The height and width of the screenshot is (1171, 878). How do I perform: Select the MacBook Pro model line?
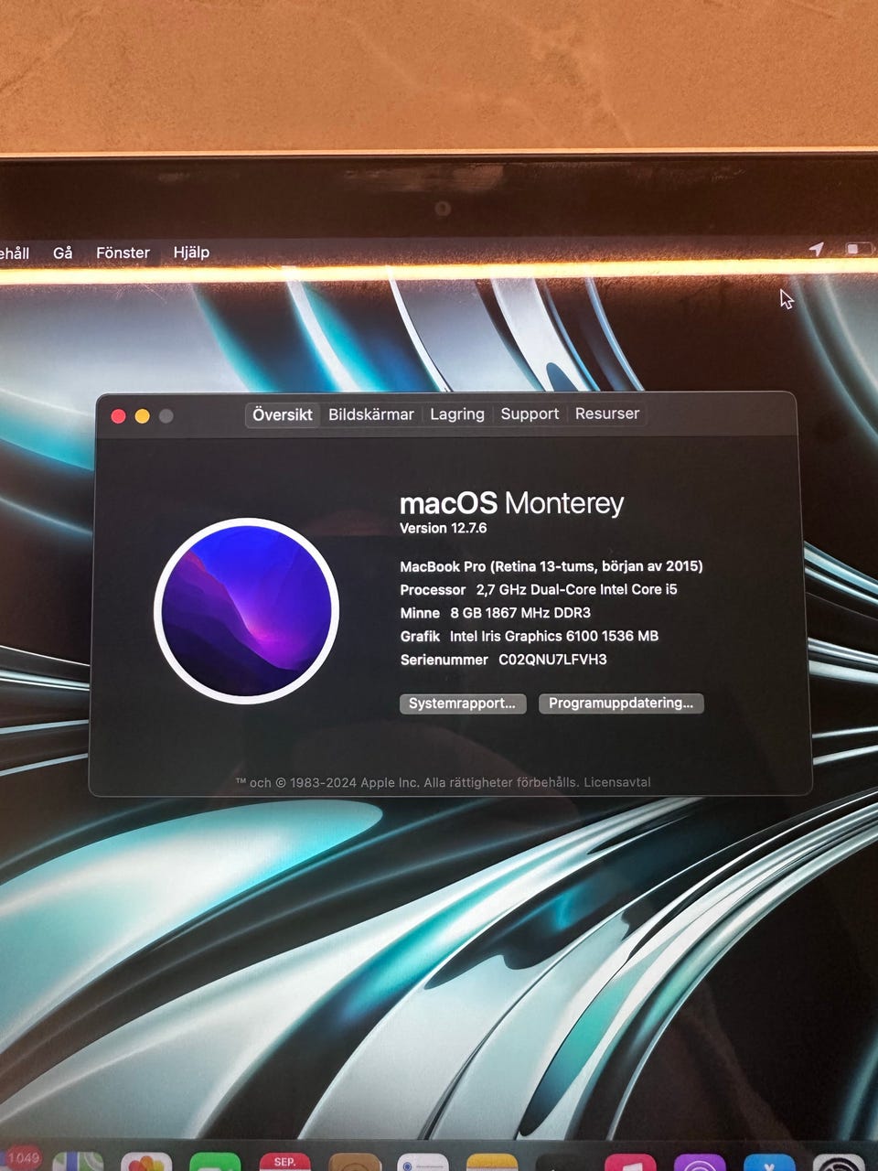[x=551, y=566]
